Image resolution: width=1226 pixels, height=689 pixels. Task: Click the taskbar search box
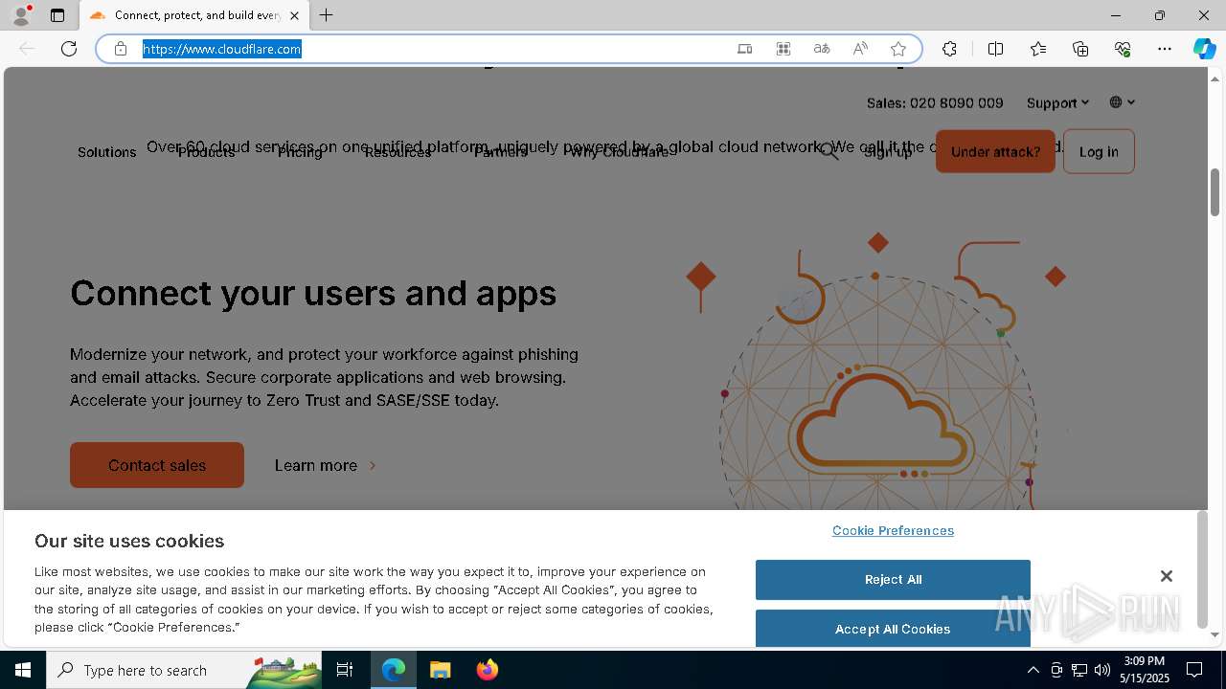pyautogui.click(x=184, y=670)
